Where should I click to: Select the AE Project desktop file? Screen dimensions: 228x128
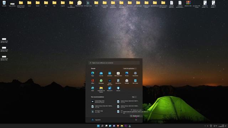88,4
